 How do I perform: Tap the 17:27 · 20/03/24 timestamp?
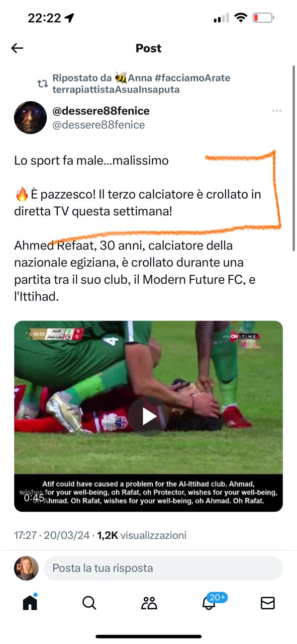coord(52,535)
